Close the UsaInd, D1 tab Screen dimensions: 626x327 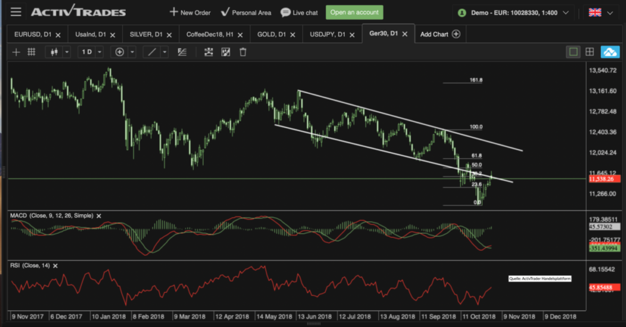pyautogui.click(x=113, y=35)
